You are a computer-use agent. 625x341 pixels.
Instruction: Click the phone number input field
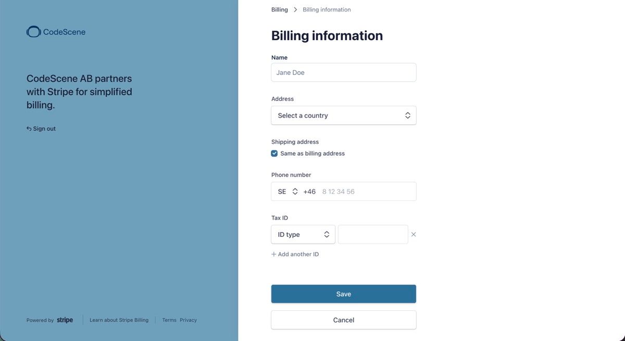click(367, 192)
